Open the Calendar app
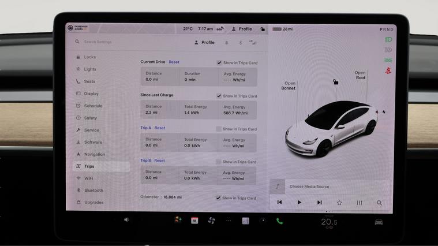The image size is (438, 246). coord(194,221)
